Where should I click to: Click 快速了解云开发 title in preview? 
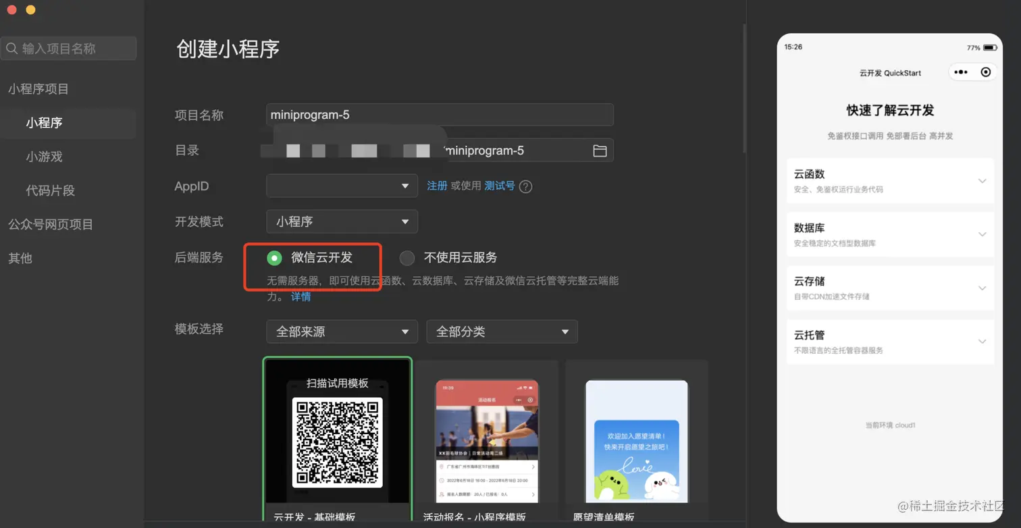[x=890, y=110]
